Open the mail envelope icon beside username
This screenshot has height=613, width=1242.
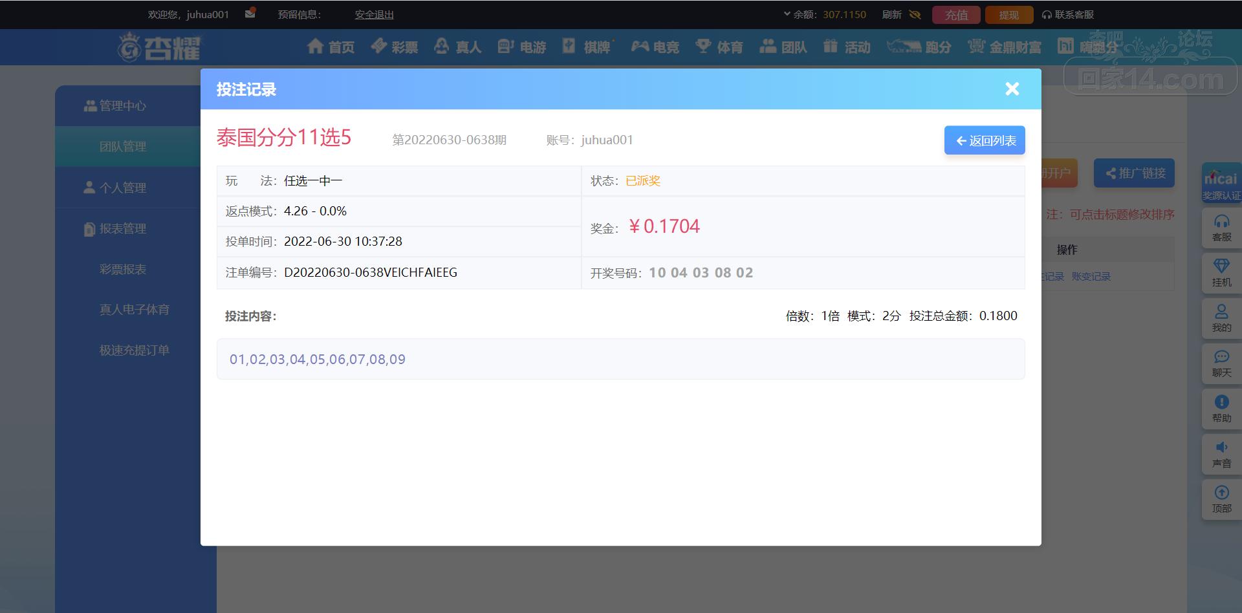250,14
